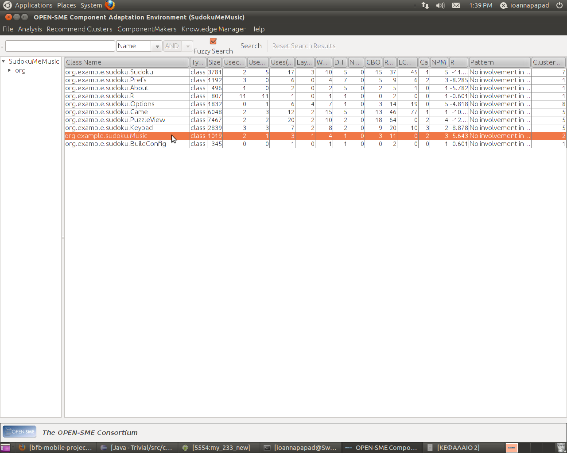Switch to the Java - Trivial taskbar window
Image resolution: width=567 pixels, height=453 pixels.
click(x=136, y=448)
